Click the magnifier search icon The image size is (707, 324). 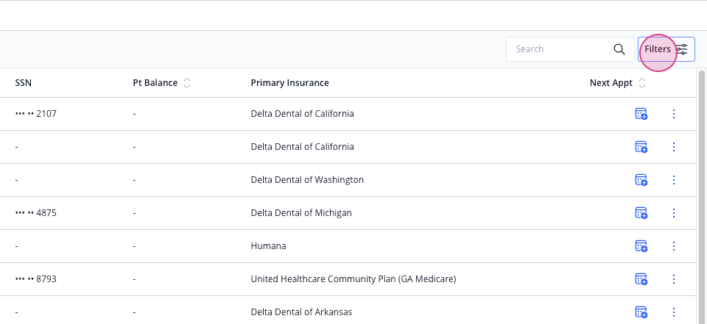[619, 49]
